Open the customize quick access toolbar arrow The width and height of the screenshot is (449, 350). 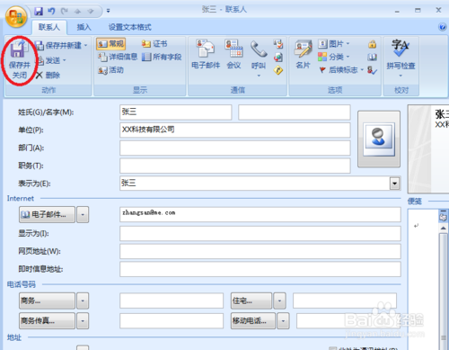click(x=108, y=11)
